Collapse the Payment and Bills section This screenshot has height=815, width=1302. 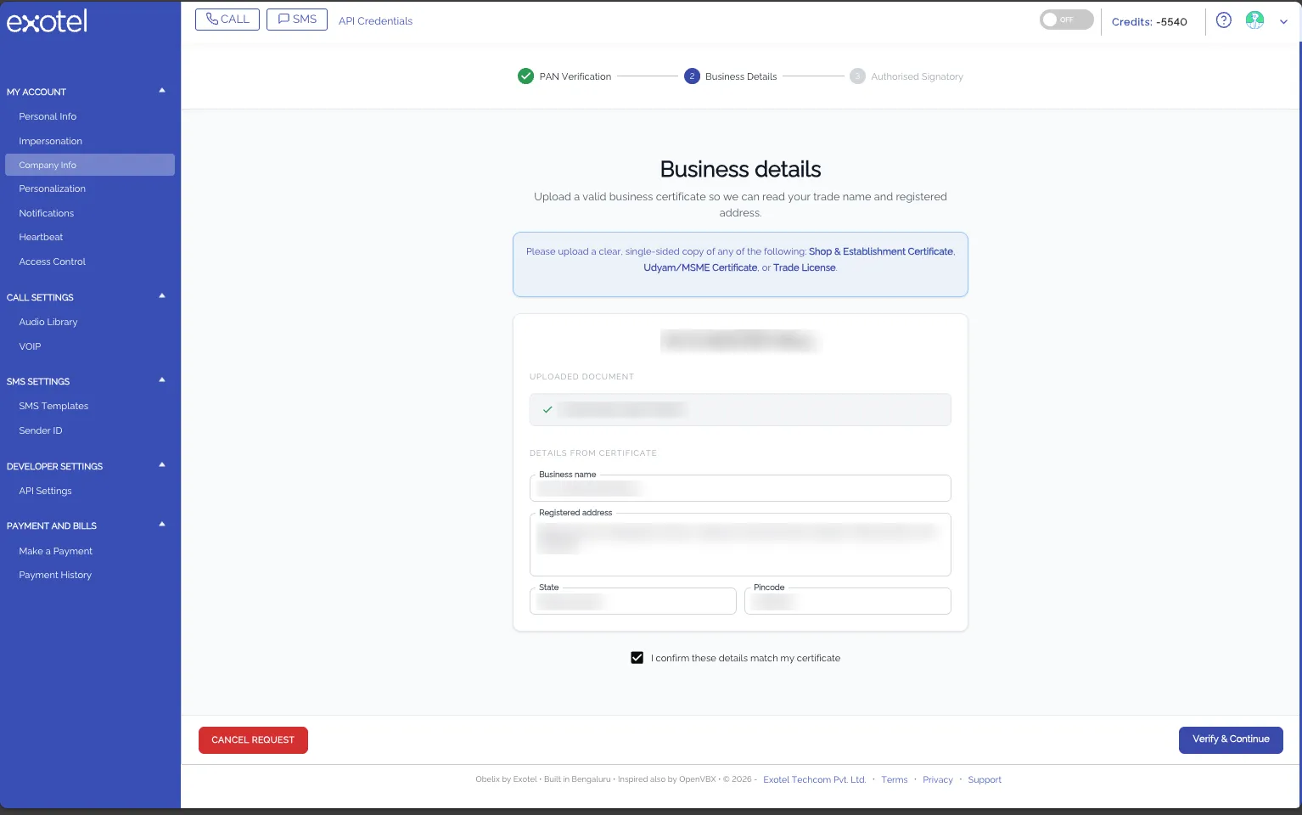tap(162, 525)
